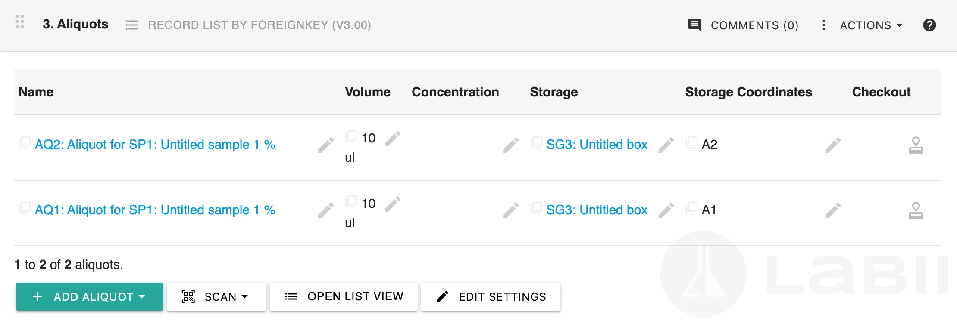Image resolution: width=957 pixels, height=321 pixels.
Task: Click the drag handle beside 3. Aliquots
Action: click(19, 22)
